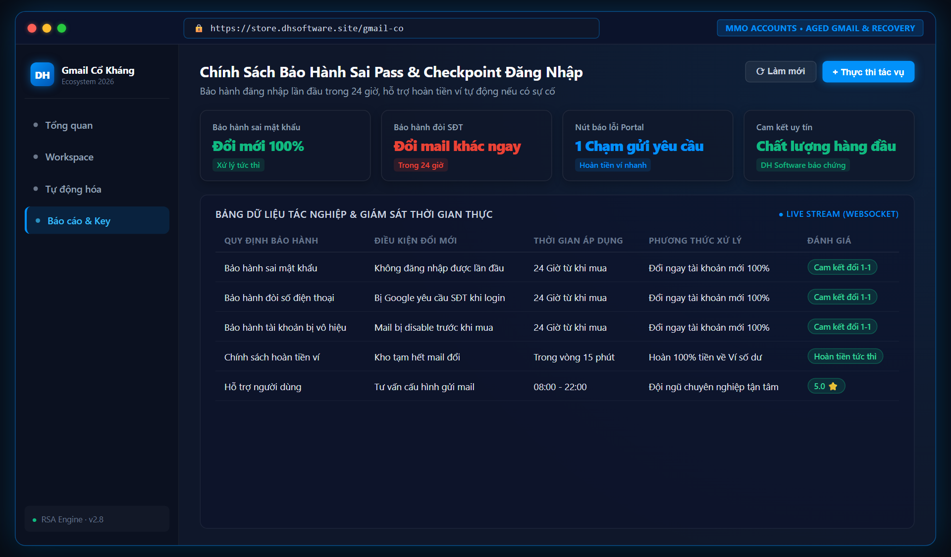951x557 pixels.
Task: Click the Hoàn tiền ví nhanh tag
Action: pyautogui.click(x=613, y=165)
